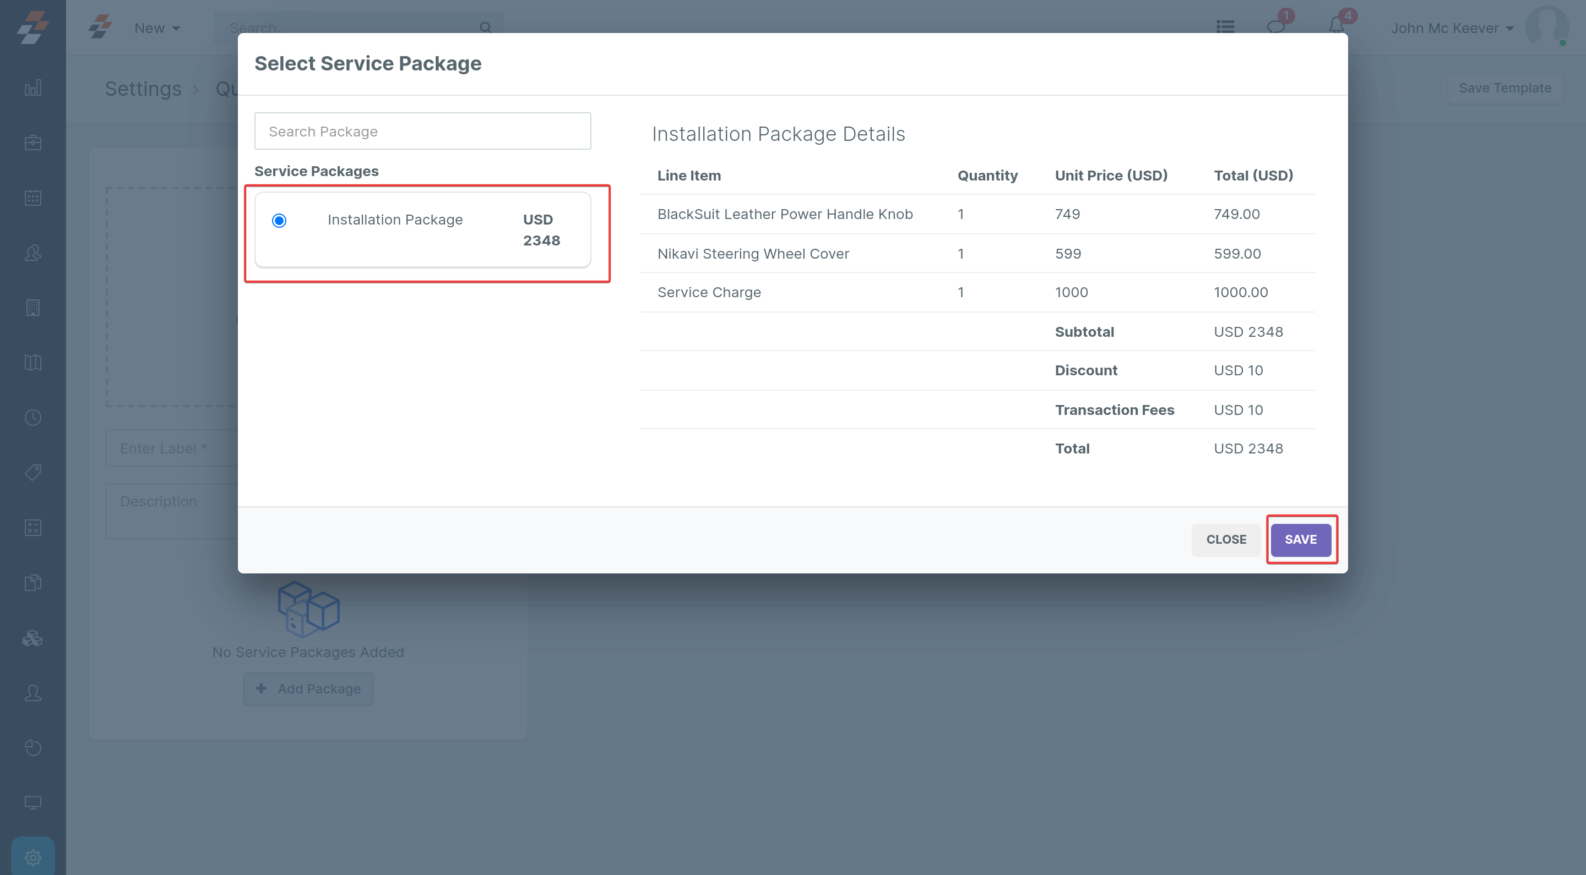Click the Search Package input field
Screen dimensions: 1586x875
coord(422,131)
